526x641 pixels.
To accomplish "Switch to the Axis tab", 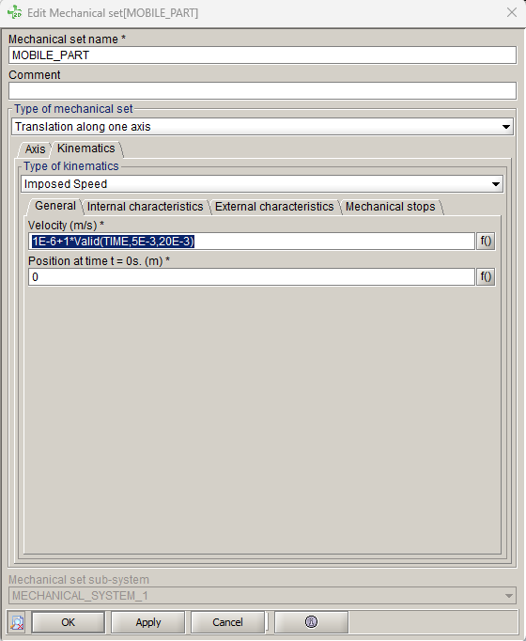I will [35, 149].
